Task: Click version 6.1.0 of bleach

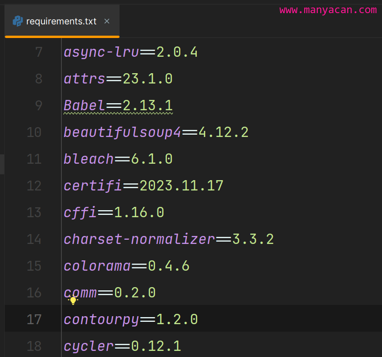Action: [152, 159]
